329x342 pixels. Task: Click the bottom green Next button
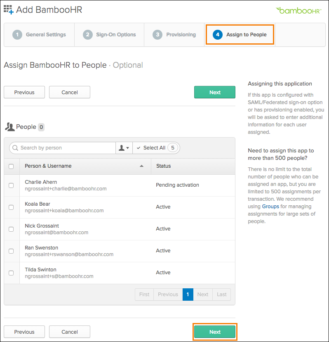(x=215, y=332)
